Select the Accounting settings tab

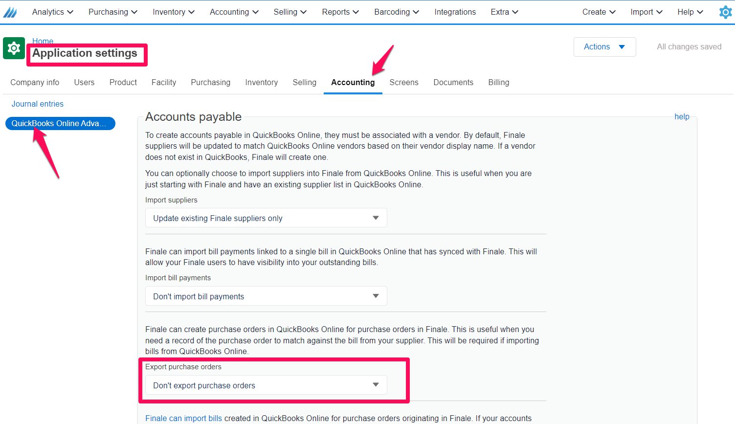(x=353, y=82)
